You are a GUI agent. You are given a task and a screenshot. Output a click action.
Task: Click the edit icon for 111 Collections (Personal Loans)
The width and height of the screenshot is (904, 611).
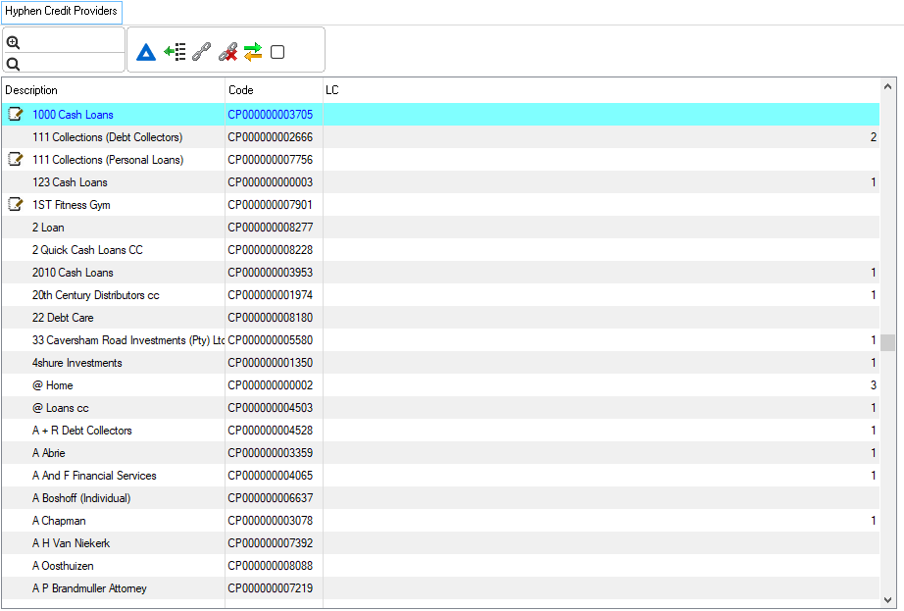(x=15, y=159)
